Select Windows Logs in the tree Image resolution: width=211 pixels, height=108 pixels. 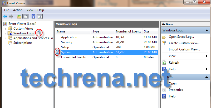23,33
